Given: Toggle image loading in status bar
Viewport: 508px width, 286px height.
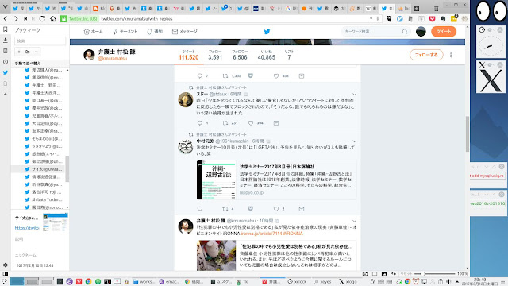Looking at the screenshot, I should coord(384,274).
